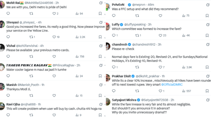Bookmark Luffy's tweet

click(207, 35)
